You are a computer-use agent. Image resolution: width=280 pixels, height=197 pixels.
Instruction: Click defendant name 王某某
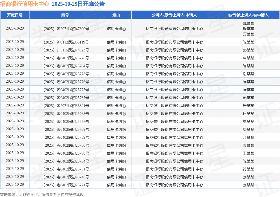(x=248, y=153)
